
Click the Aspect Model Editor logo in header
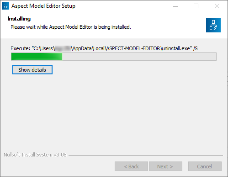click(x=213, y=25)
